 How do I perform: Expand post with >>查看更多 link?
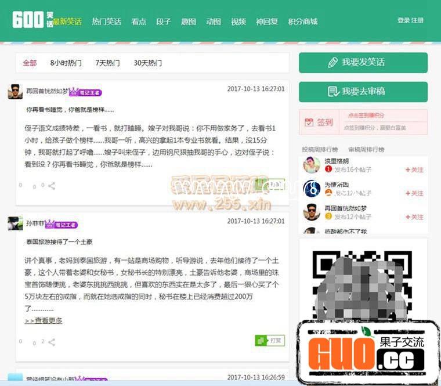pyautogui.click(x=44, y=320)
